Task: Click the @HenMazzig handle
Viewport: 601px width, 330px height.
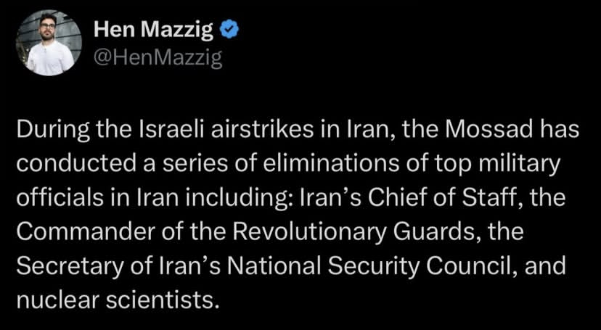Action: coord(158,58)
